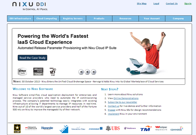196x135 pixels.
Task: Click the TeliaSonera logo
Action: [x=130, y=128]
